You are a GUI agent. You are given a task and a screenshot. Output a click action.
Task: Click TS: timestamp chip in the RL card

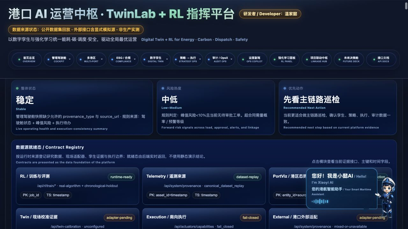pos(58,195)
